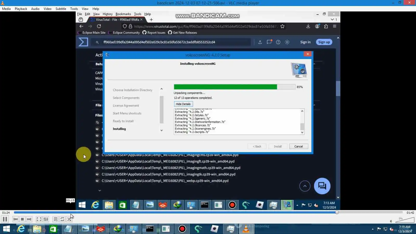Show the VLC playlist
Image resolution: width=416 pixels, height=234 pixels.
click(x=55, y=219)
